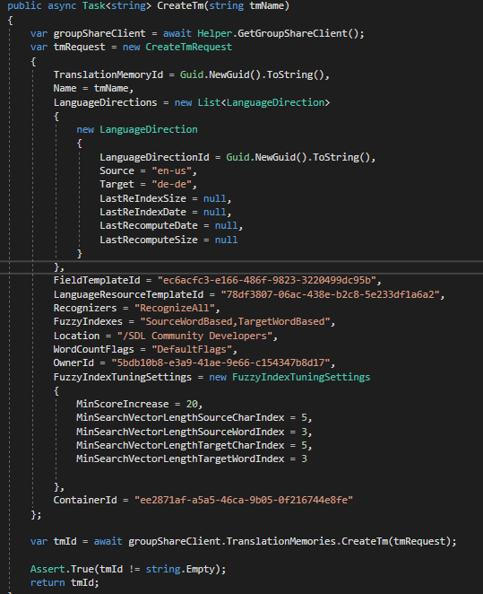This screenshot has height=594, width=483.
Task: Click the LastRecomputeSize property
Action: 149,240
